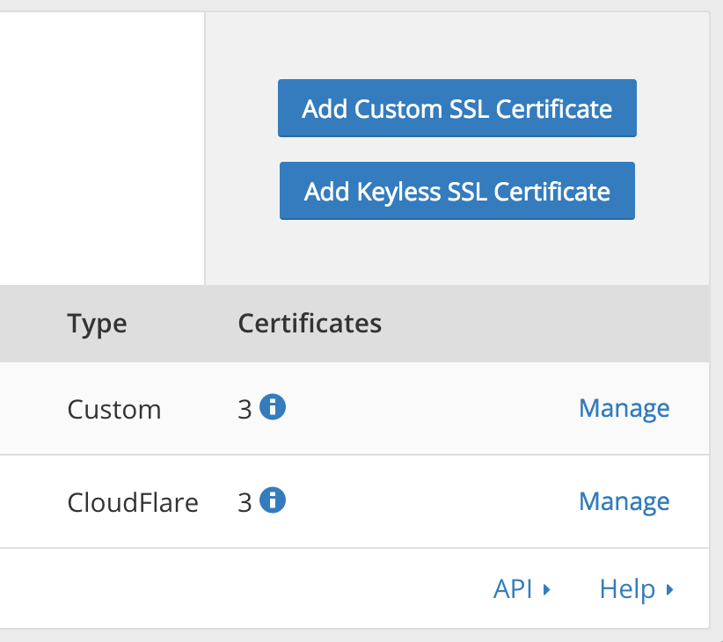Open Manage for the Custom certificate pack

coord(624,408)
